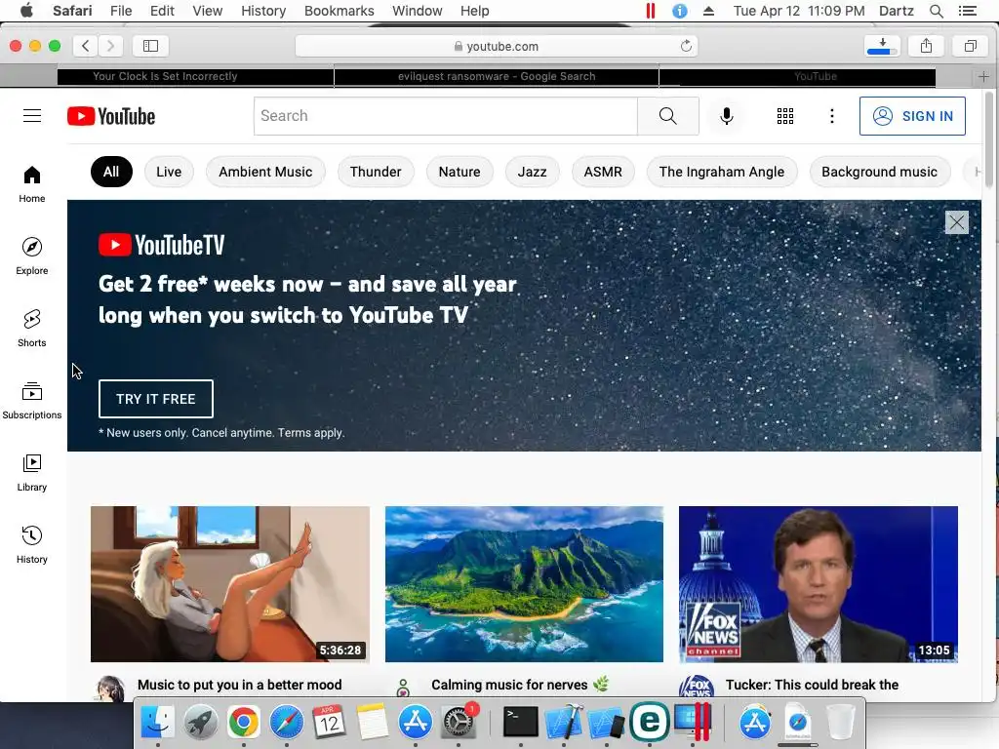Select The Ingraham Angle filter chip

coord(722,172)
